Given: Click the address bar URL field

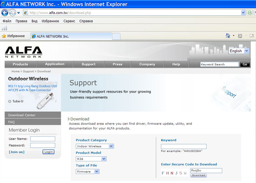Looking at the screenshot, I should click(x=134, y=12).
